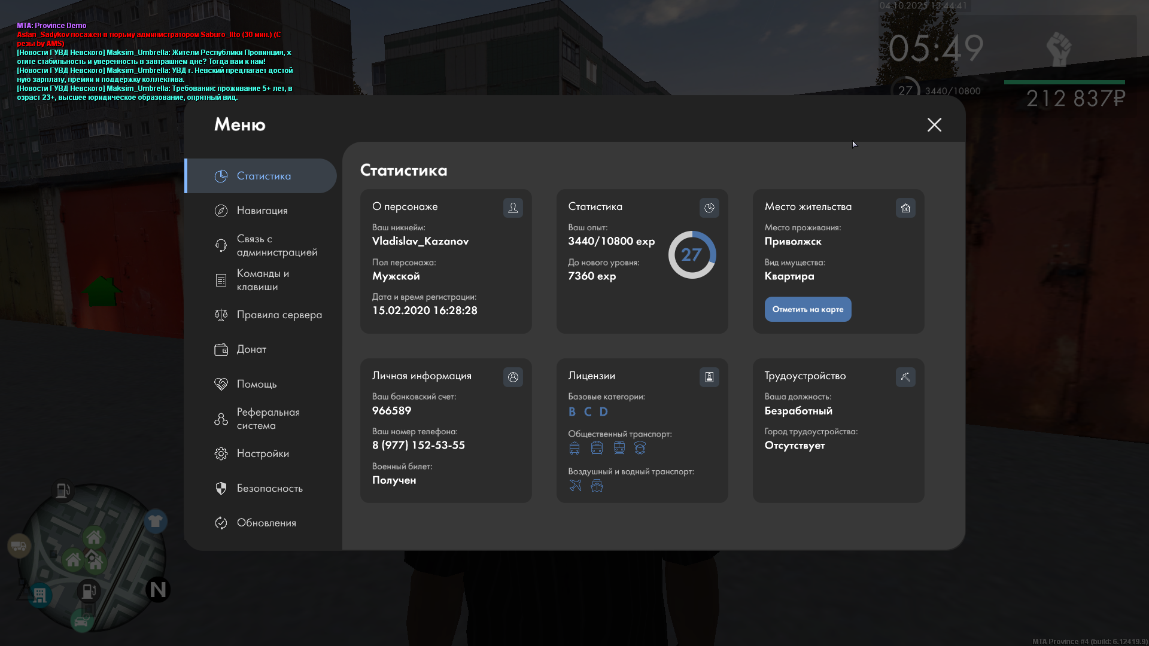Click the house icon in Место жительства card
The width and height of the screenshot is (1149, 646).
tap(905, 208)
